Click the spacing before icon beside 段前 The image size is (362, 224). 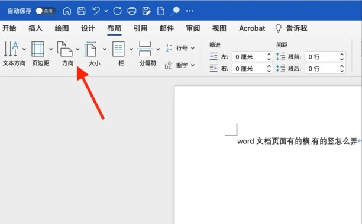point(280,56)
